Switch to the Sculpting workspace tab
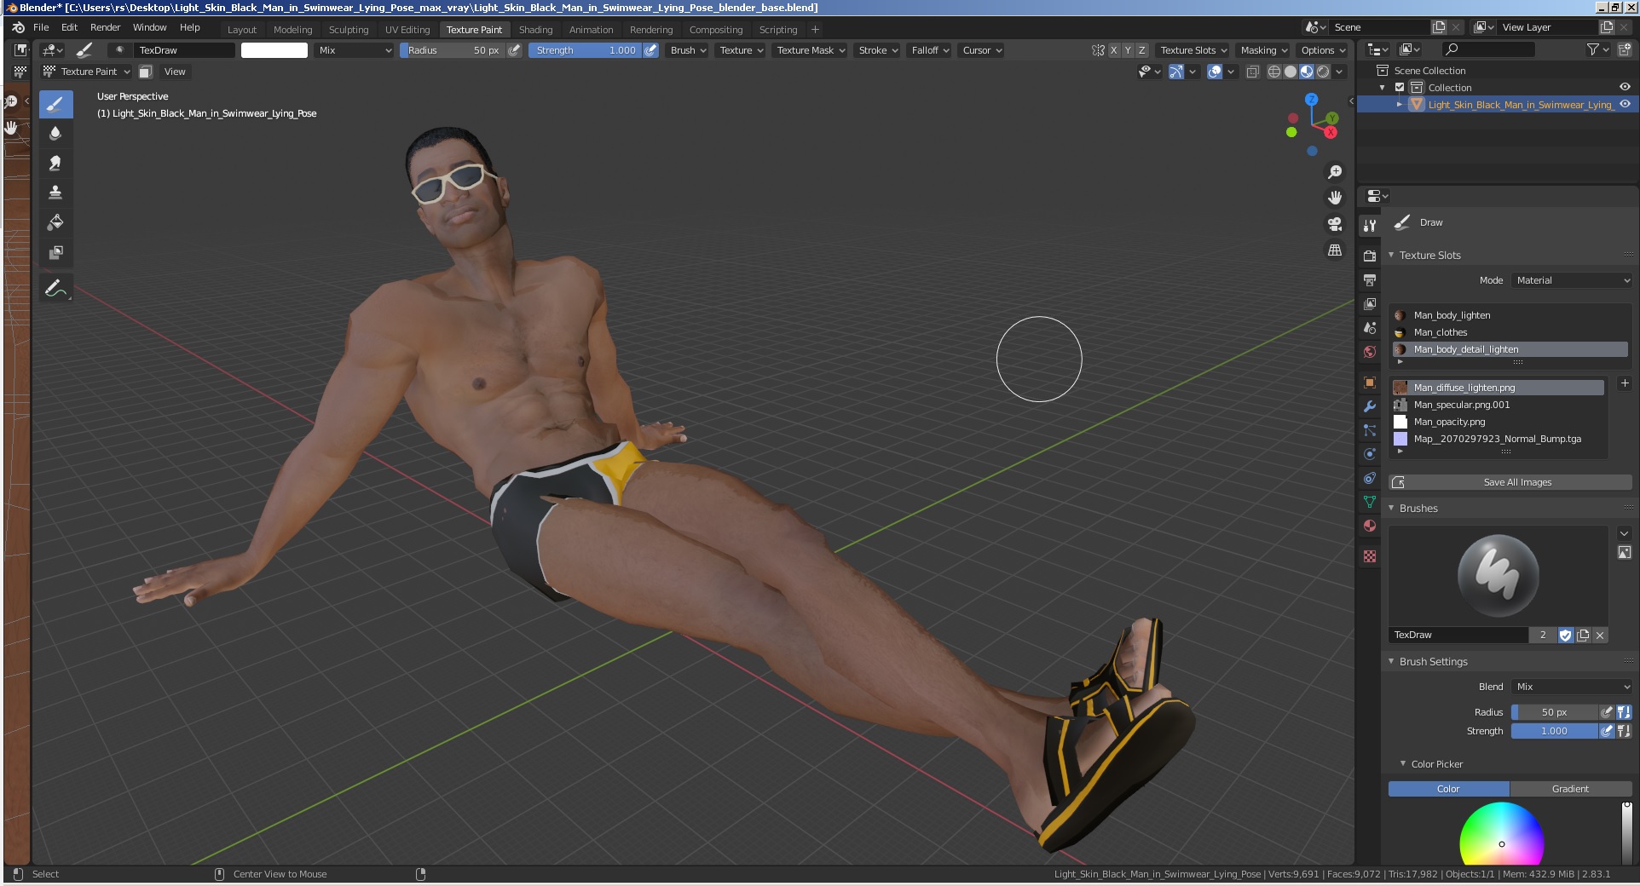 click(349, 30)
